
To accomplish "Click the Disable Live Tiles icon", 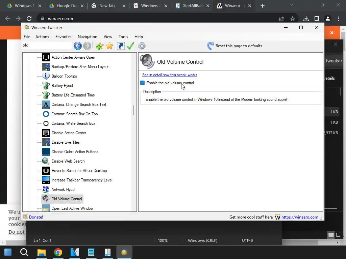I will click(x=46, y=142).
